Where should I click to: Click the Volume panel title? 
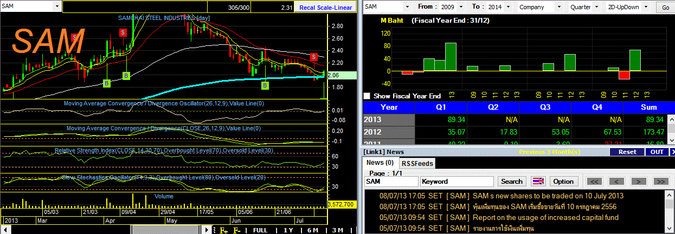click(x=164, y=196)
